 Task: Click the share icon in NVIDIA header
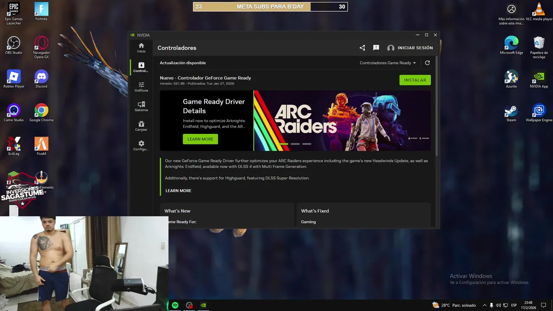coord(362,48)
